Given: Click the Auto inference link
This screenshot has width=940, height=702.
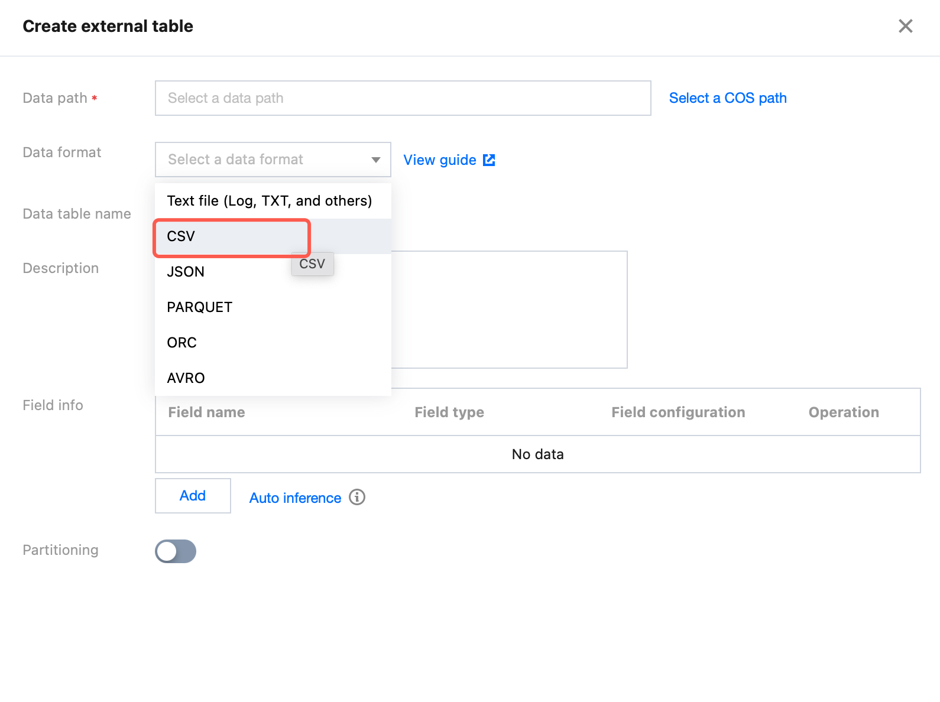Looking at the screenshot, I should 295,498.
